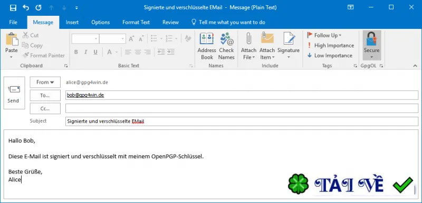Center the text
This screenshot has width=422, height=203.
point(138,52)
